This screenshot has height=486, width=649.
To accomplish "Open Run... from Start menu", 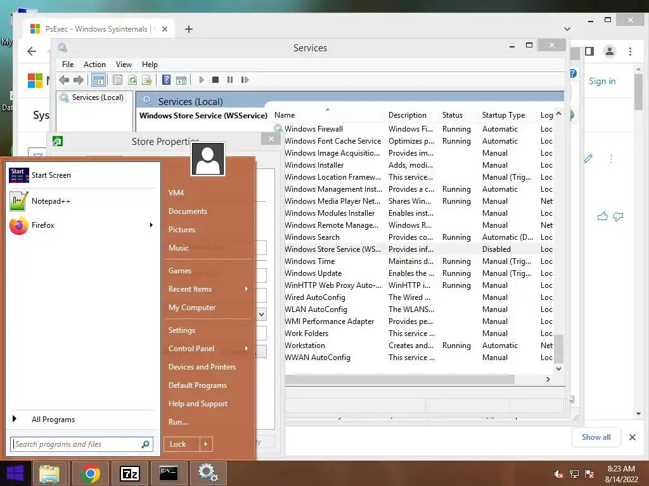I will [x=178, y=422].
